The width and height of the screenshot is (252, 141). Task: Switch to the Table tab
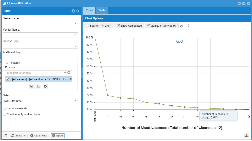point(102,10)
